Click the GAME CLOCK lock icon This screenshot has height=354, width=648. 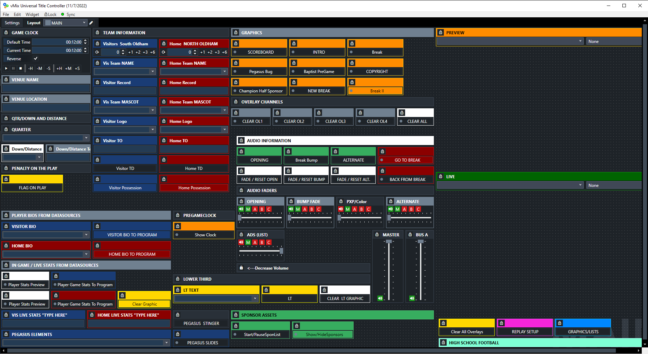[x=6, y=33]
